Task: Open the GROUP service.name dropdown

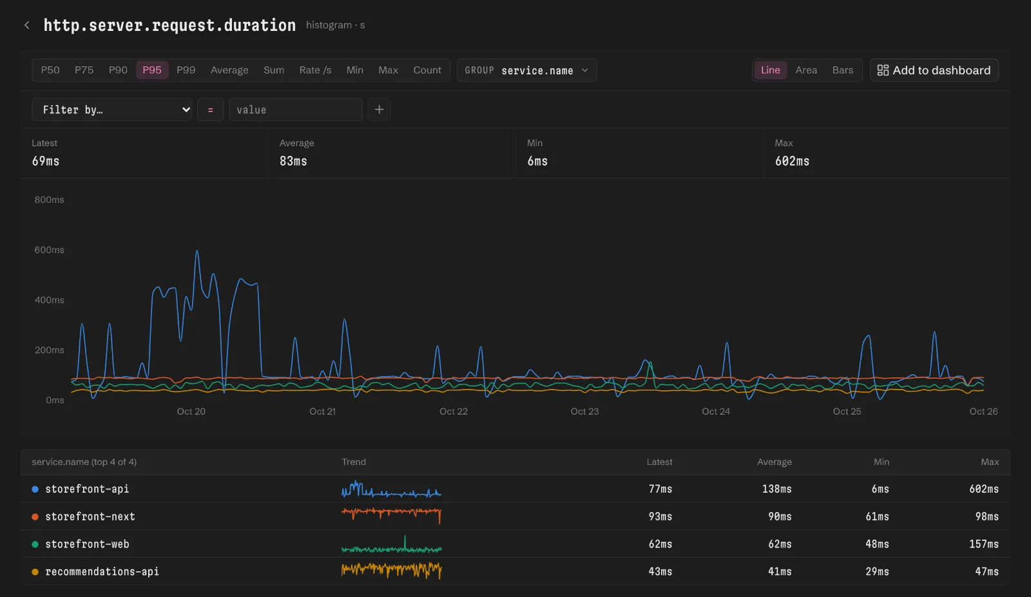Action: (527, 70)
